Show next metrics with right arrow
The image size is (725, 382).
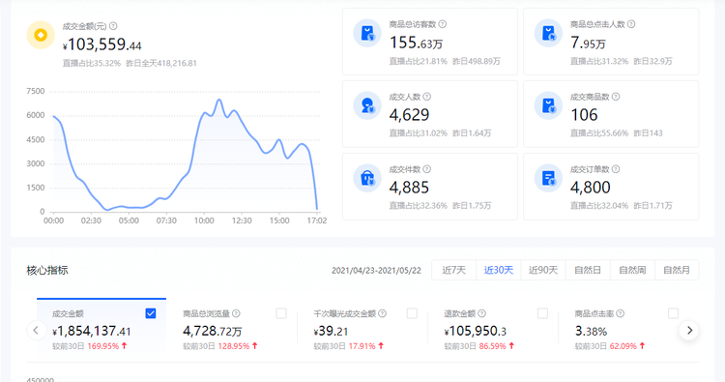pos(689,330)
